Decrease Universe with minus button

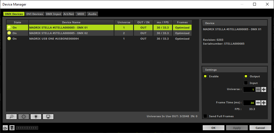coord(258,89)
